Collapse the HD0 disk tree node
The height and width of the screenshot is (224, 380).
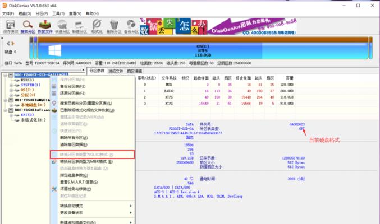pos(5,75)
